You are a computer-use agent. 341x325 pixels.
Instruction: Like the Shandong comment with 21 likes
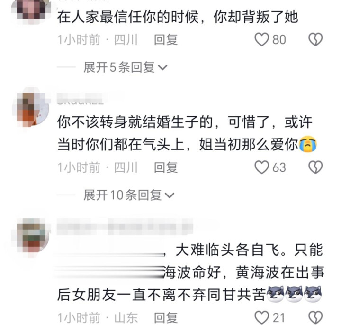(x=262, y=318)
